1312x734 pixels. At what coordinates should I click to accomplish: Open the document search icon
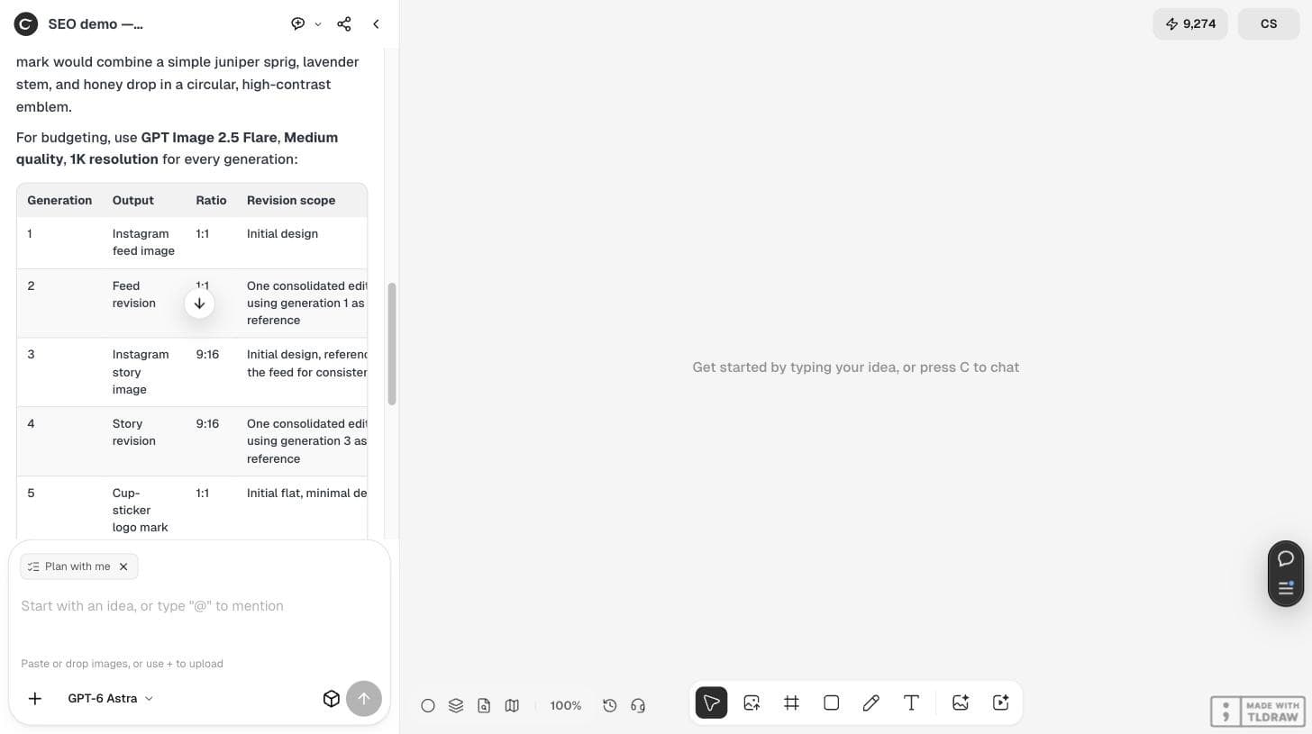tap(484, 705)
